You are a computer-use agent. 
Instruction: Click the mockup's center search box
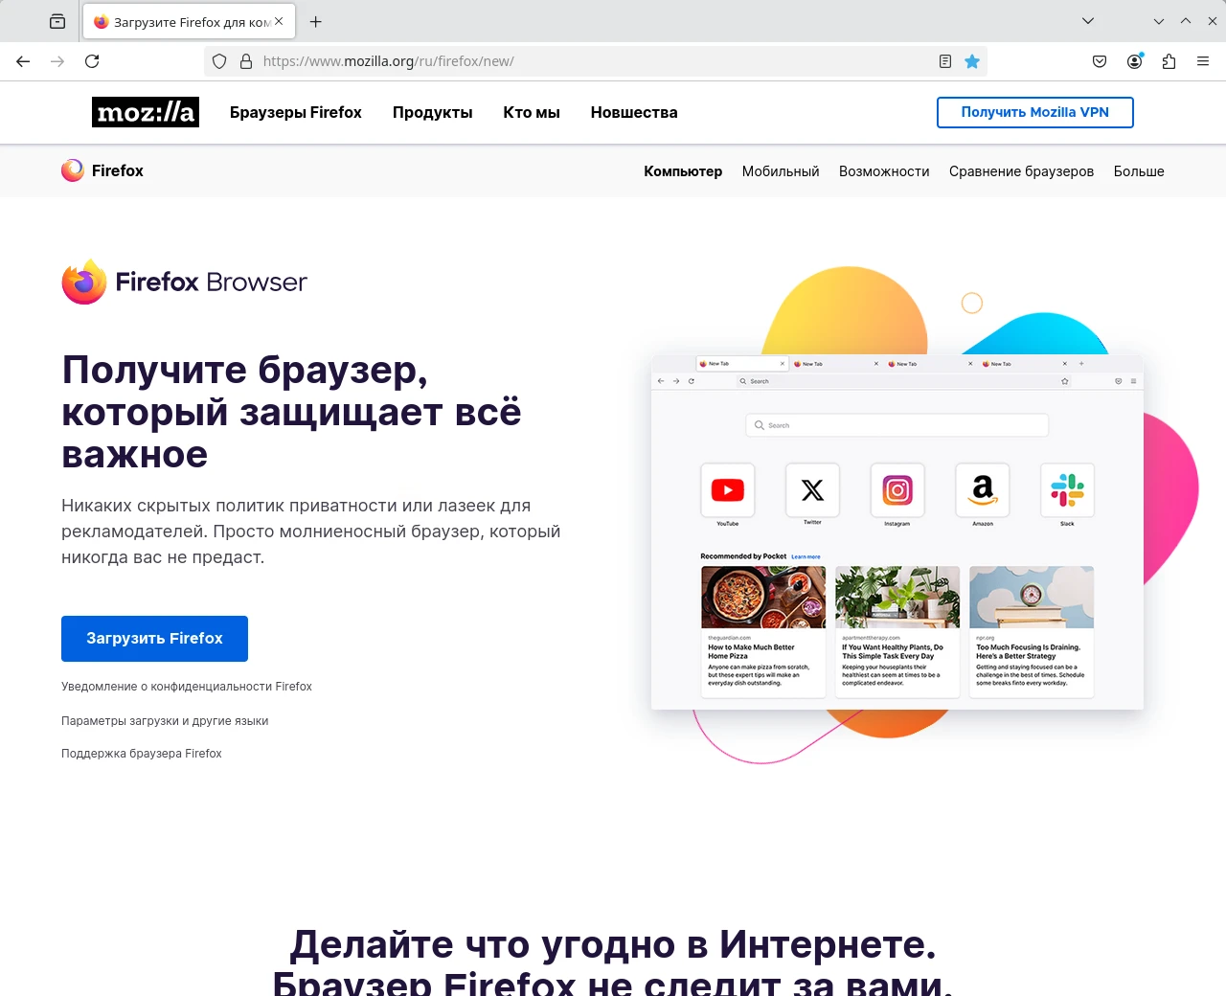point(897,425)
